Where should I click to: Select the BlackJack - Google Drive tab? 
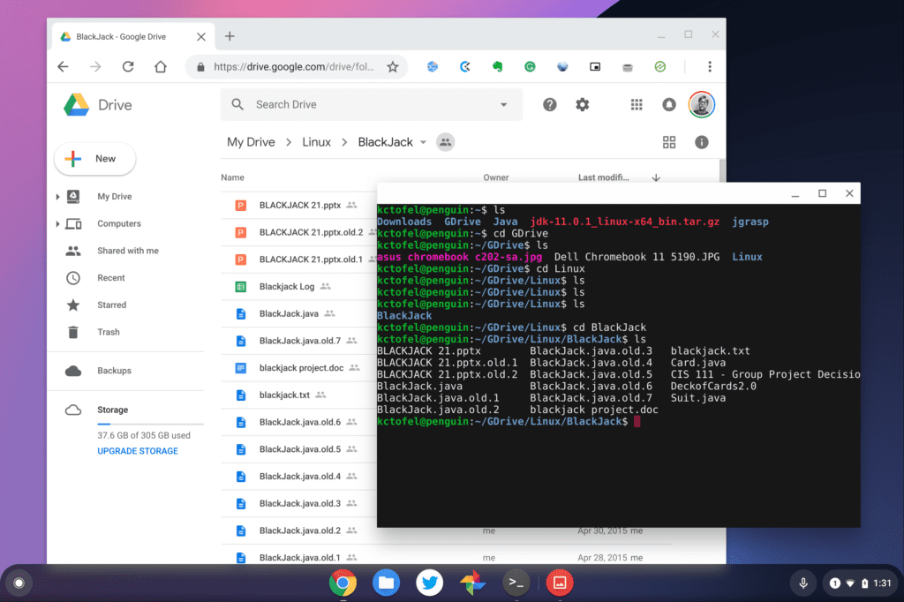coord(133,36)
